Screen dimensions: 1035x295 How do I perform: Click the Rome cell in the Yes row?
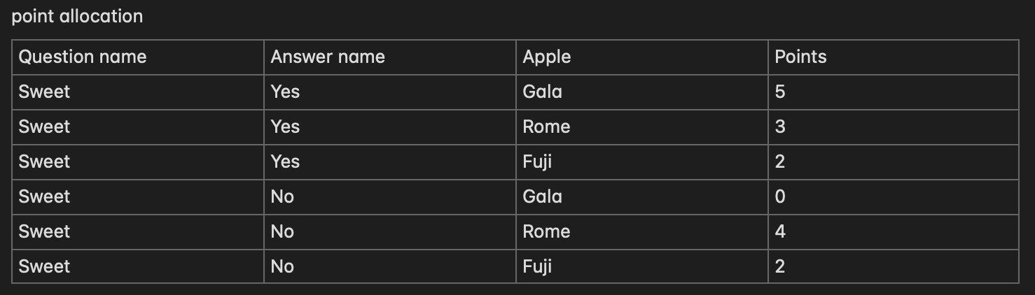(546, 127)
